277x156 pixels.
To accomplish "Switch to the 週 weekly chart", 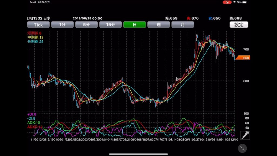I will coord(159,25).
